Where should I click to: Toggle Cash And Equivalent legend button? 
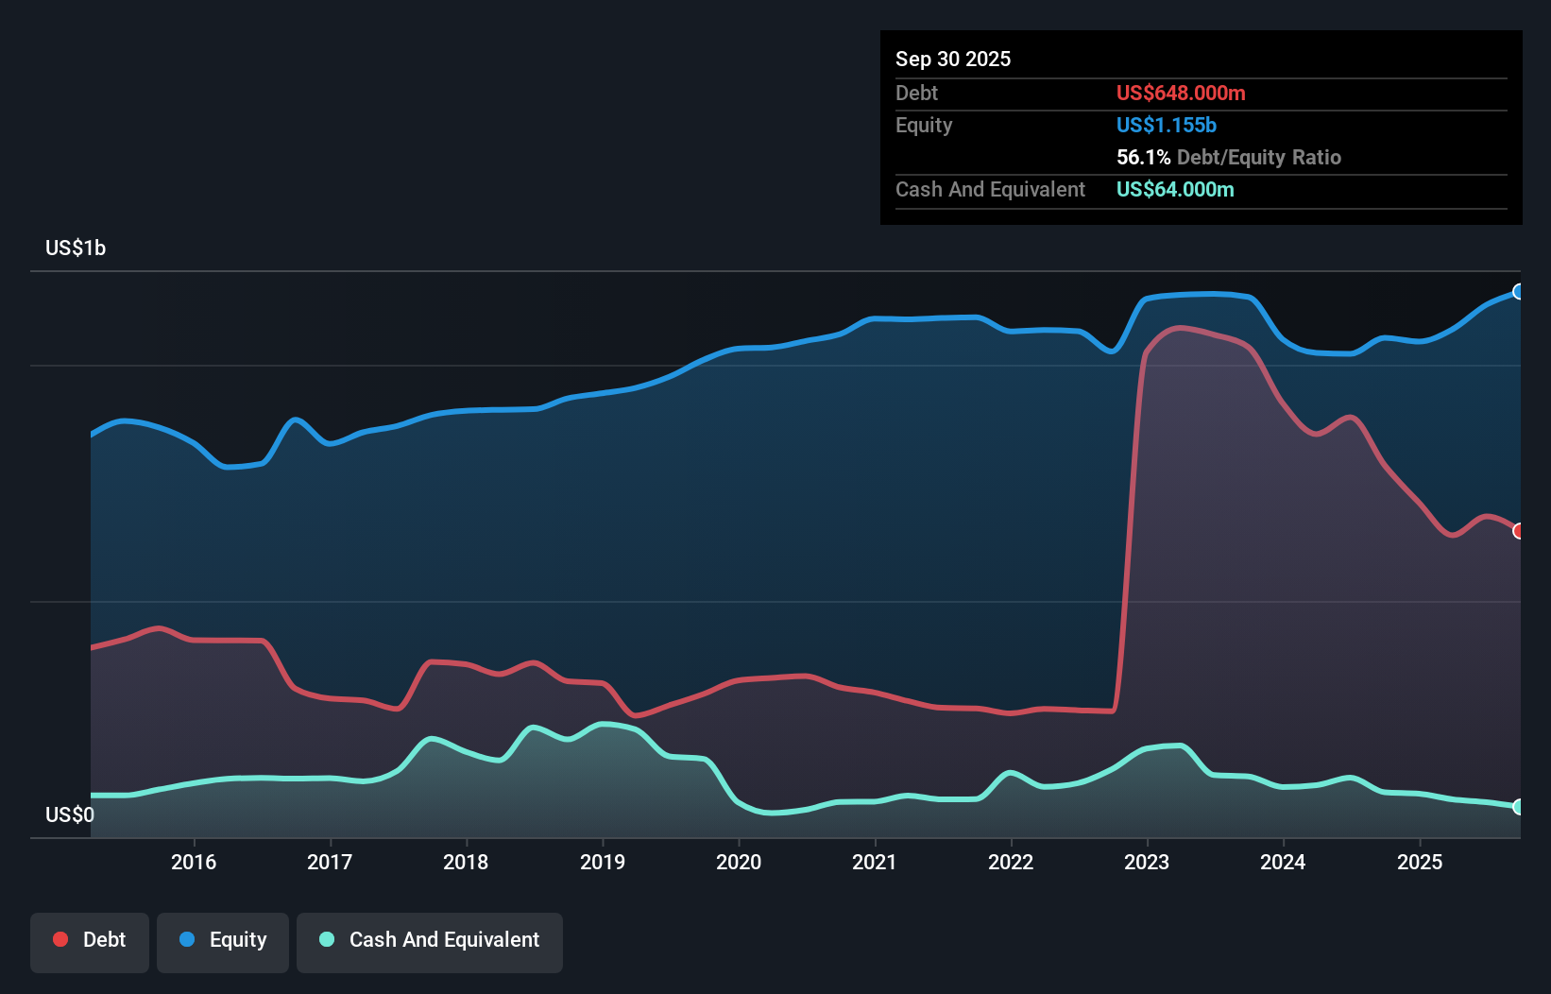coord(430,942)
